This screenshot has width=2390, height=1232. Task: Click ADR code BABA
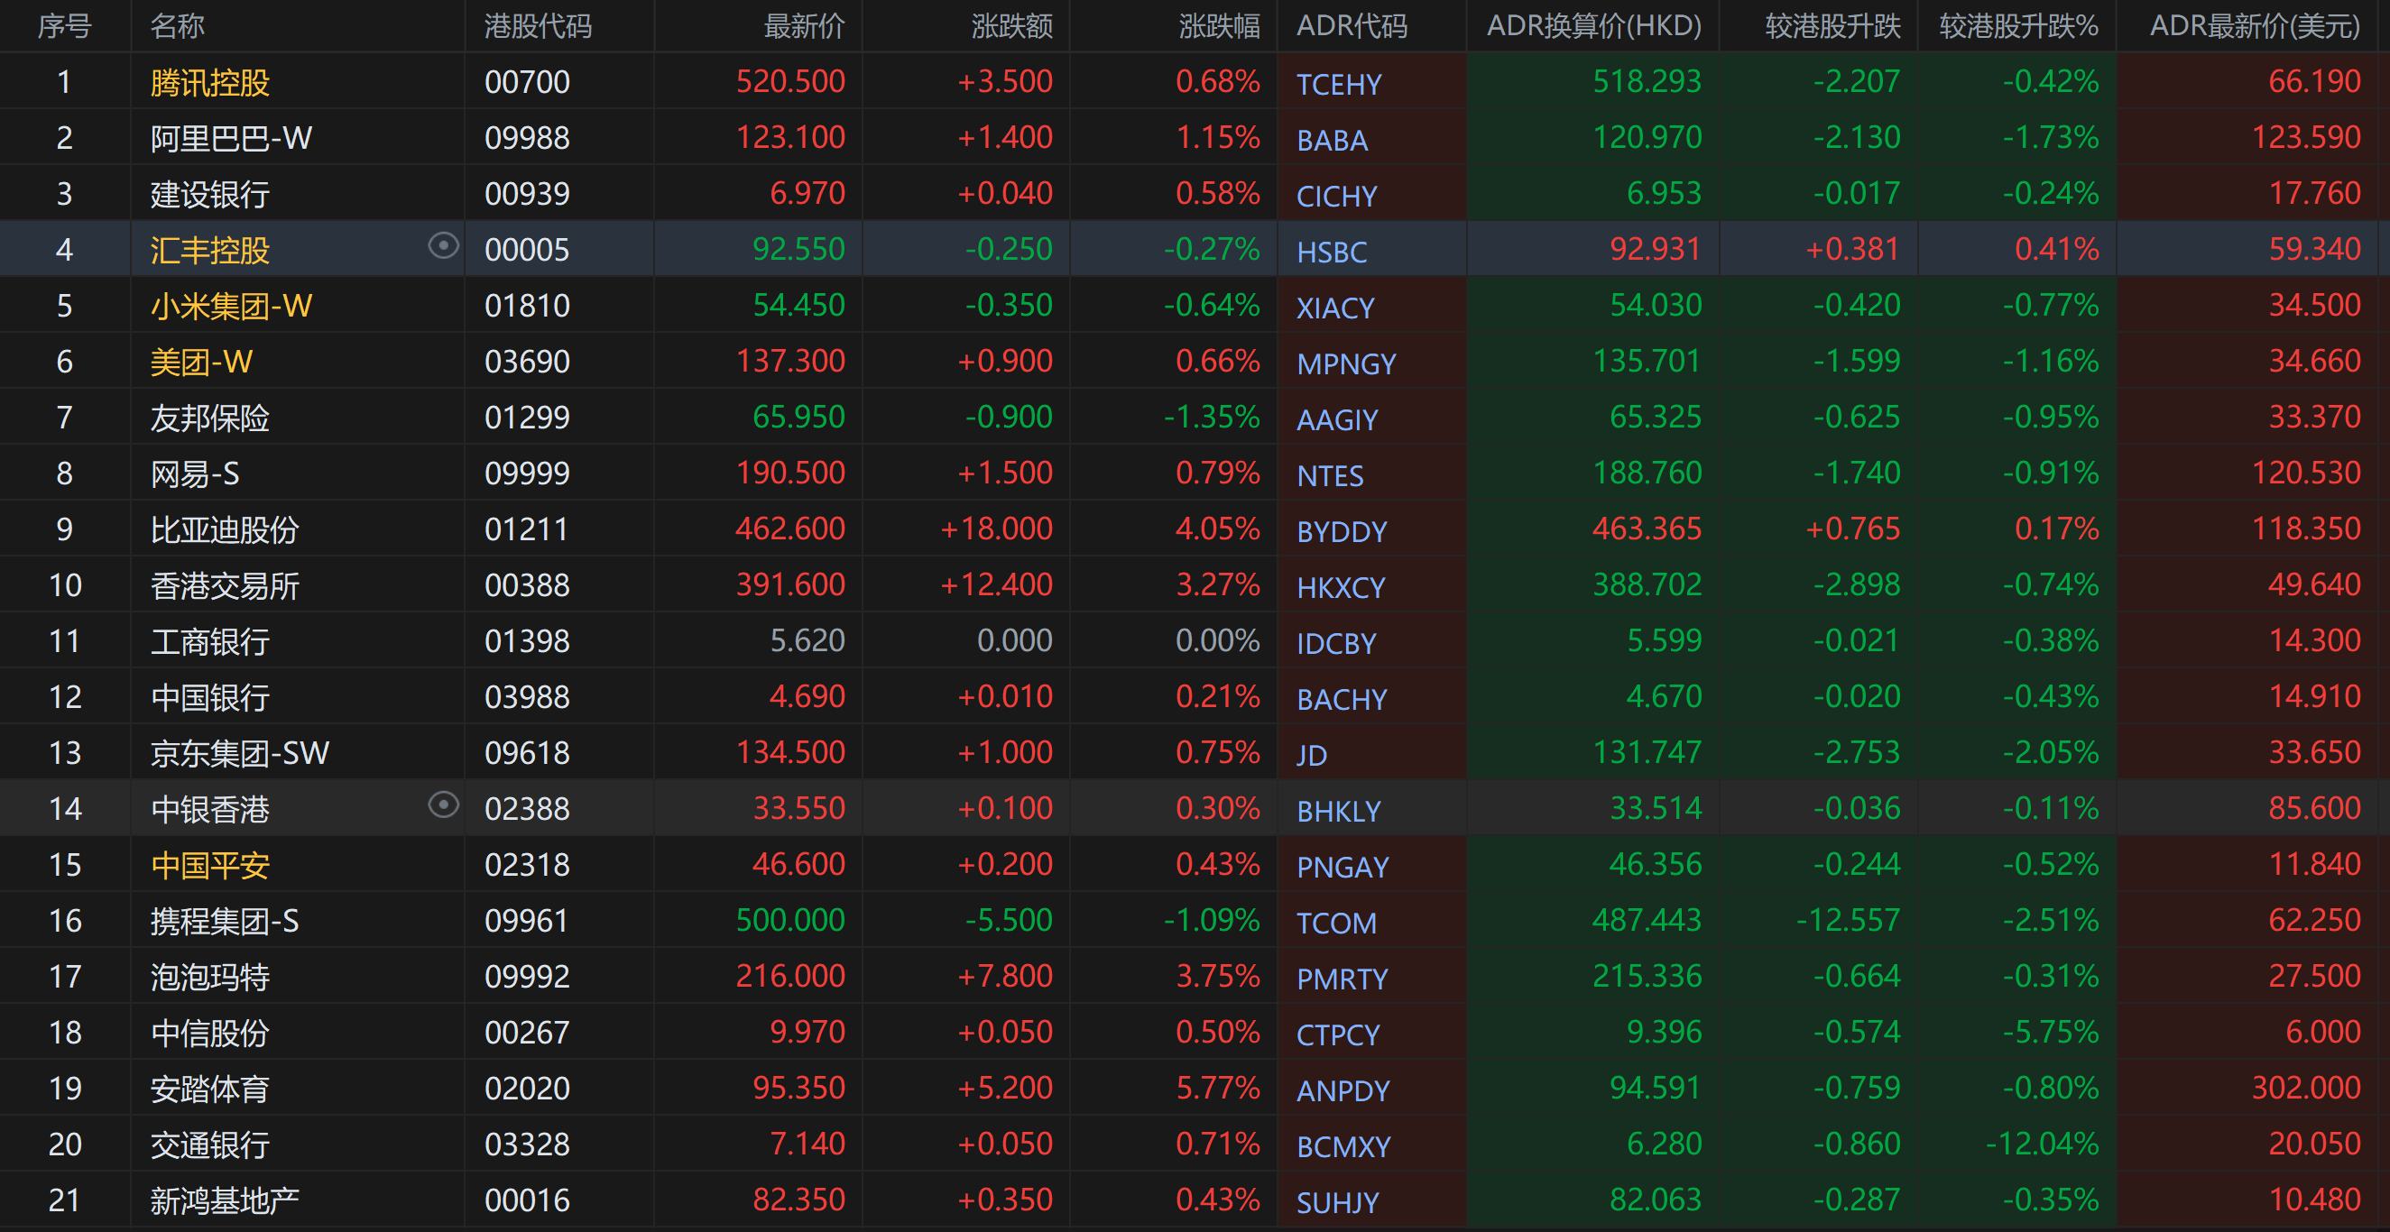[1333, 140]
